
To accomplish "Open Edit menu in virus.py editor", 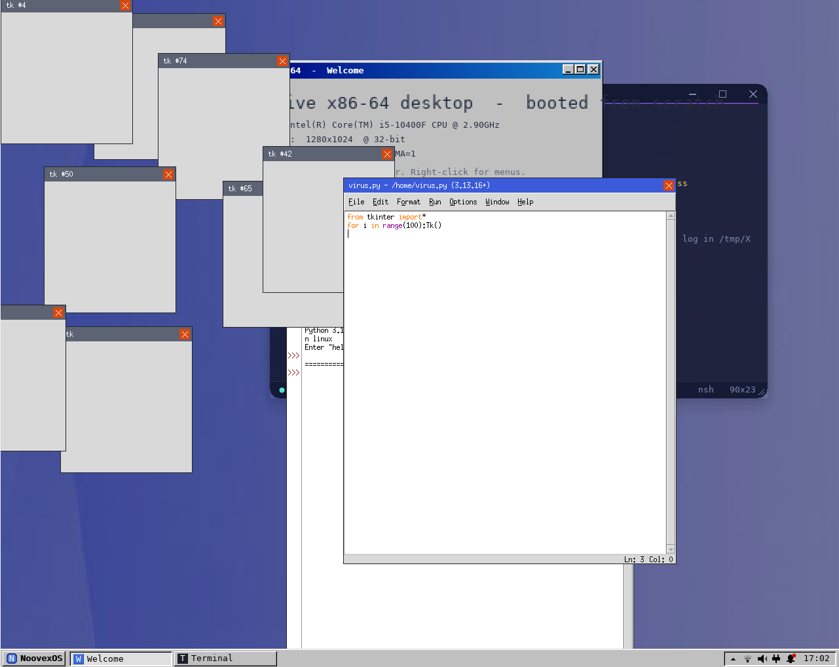I will tap(381, 202).
